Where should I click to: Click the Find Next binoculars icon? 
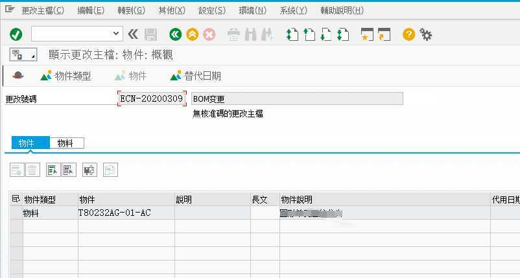(267, 34)
